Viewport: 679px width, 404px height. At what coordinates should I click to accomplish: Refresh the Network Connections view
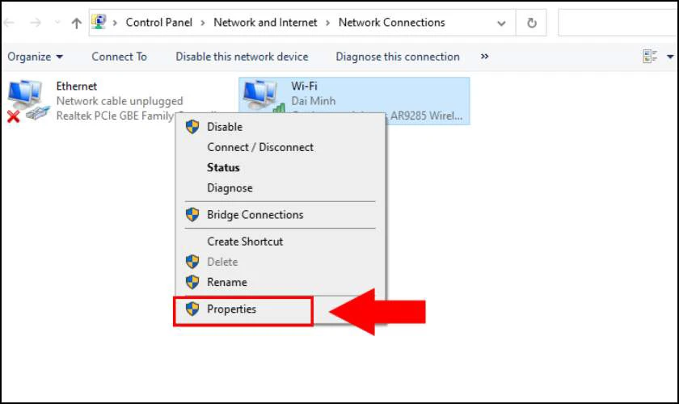pos(532,23)
